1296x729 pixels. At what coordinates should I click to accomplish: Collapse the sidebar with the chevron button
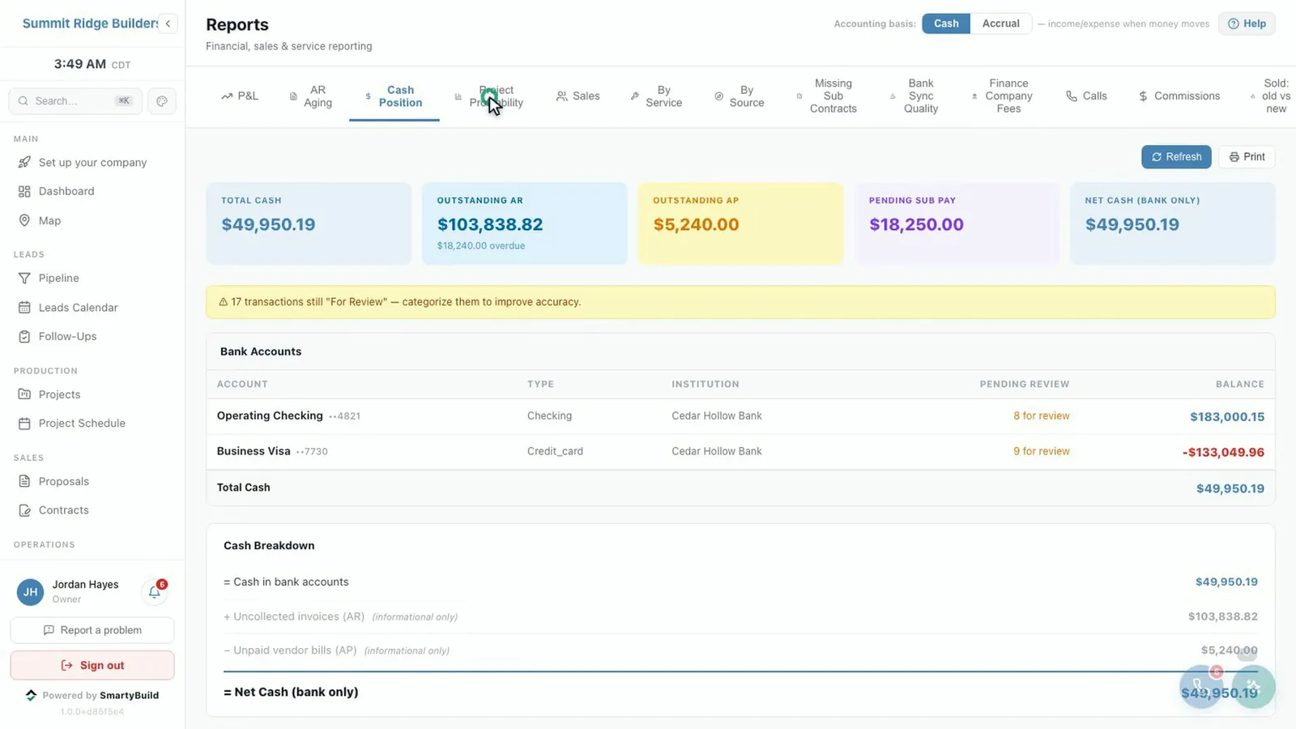(x=168, y=23)
